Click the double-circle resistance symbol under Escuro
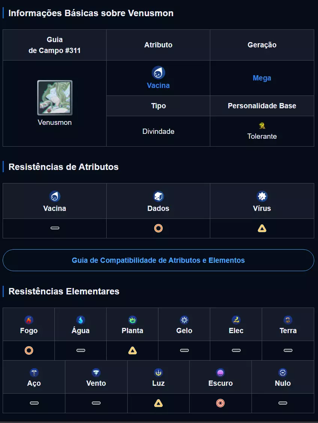This screenshot has height=423, width=318. 220,403
